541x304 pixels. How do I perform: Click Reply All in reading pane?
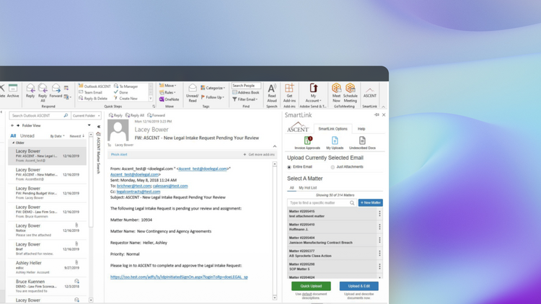point(135,115)
